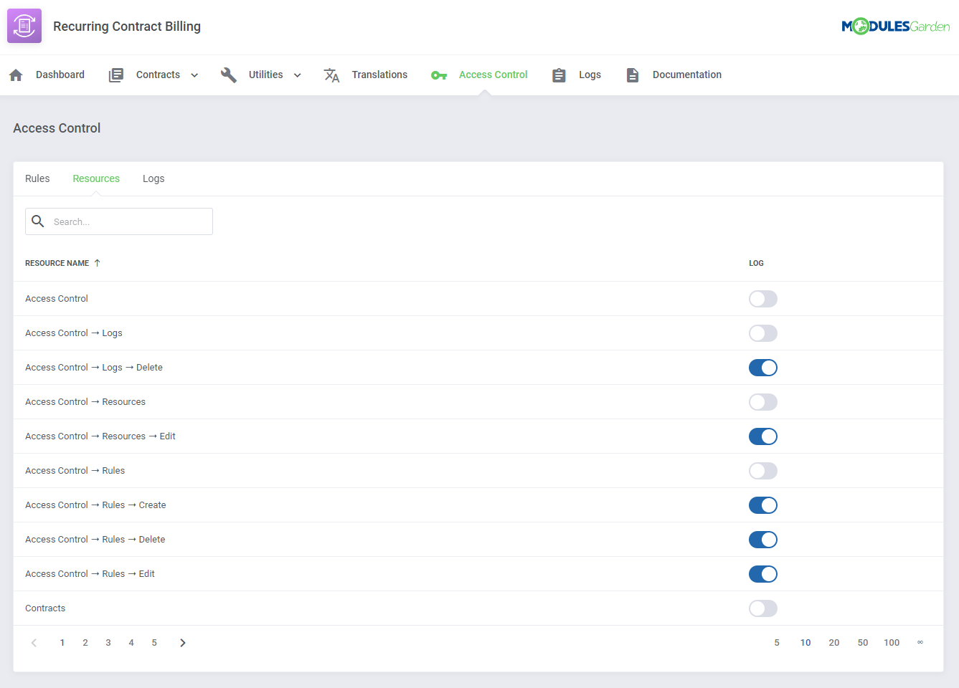959x688 pixels.
Task: Click the Documentation page icon
Action: (632, 74)
